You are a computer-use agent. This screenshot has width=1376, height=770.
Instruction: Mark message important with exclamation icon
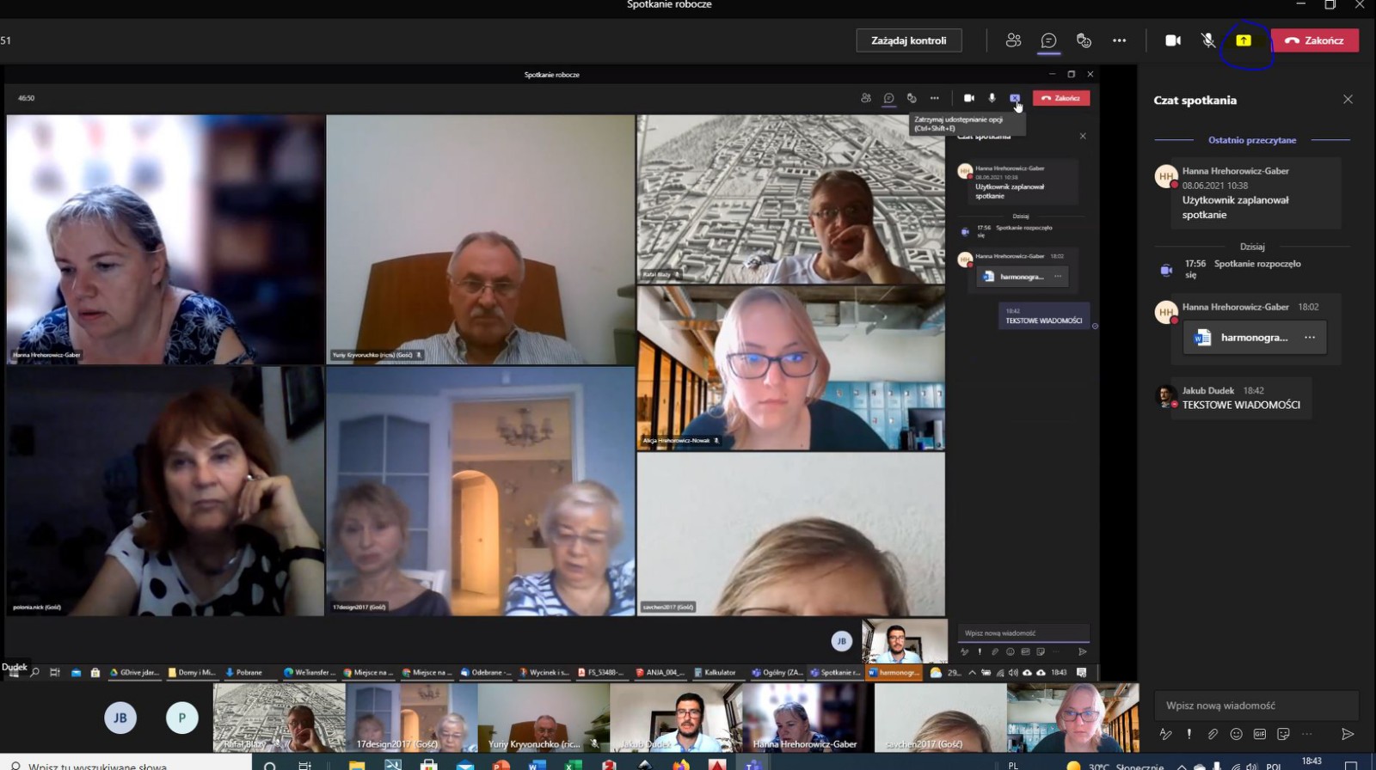[x=1189, y=734]
